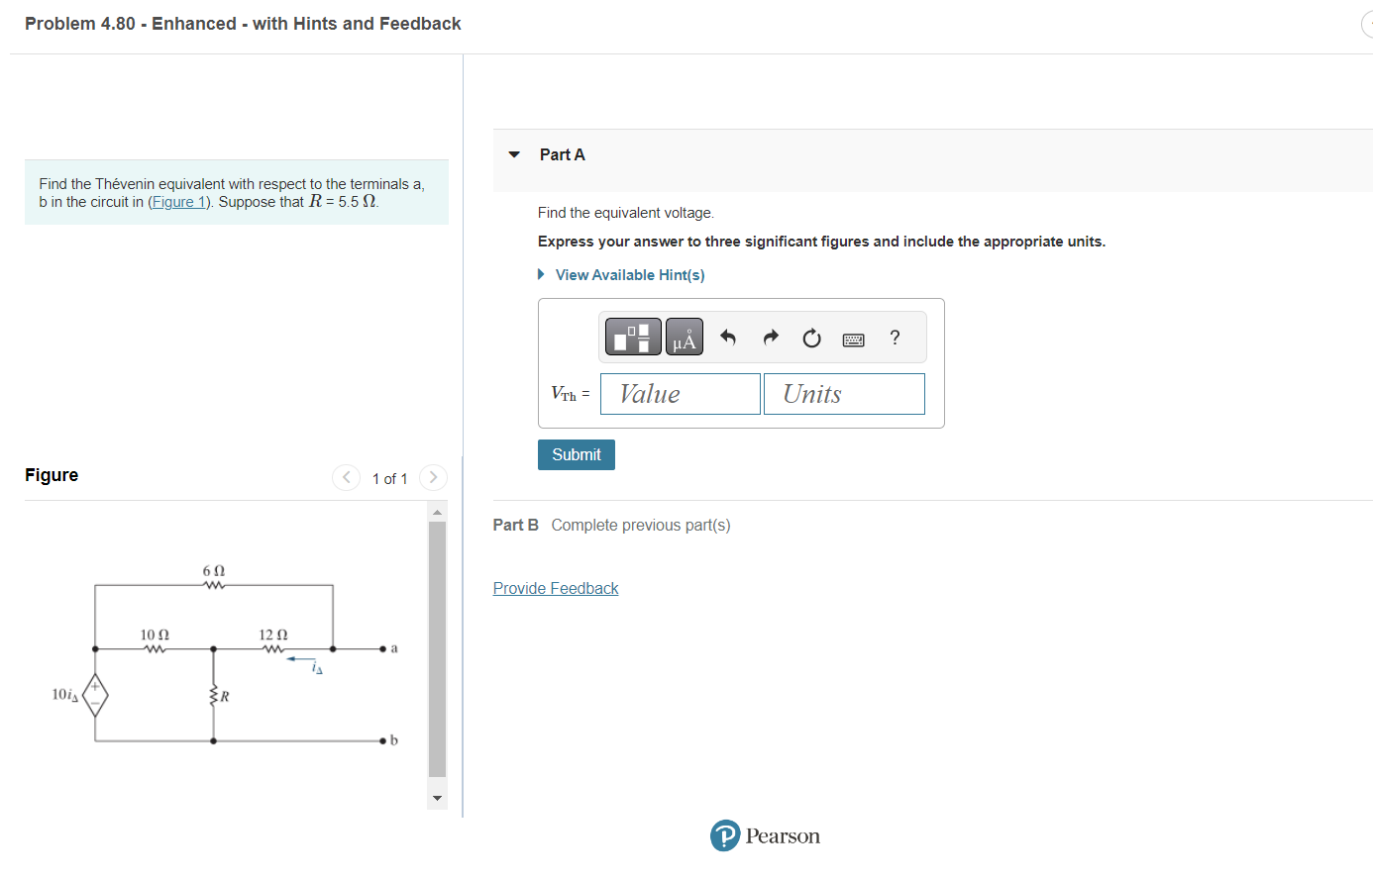
Task: Click the Problem 4.80 title bar
Action: (x=243, y=23)
